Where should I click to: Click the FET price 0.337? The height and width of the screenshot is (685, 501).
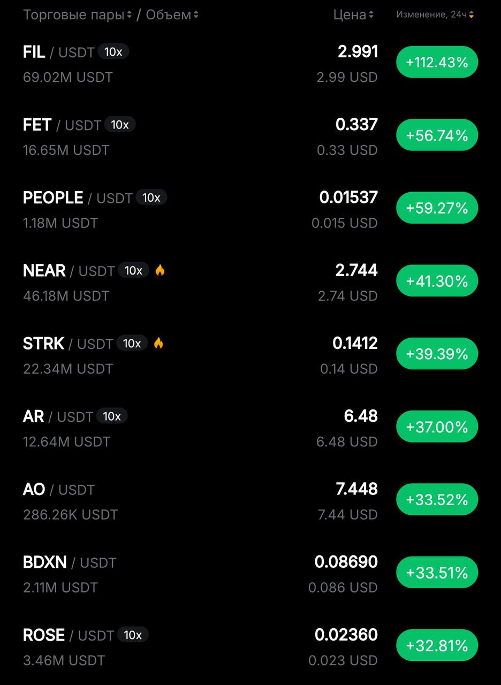(x=356, y=125)
